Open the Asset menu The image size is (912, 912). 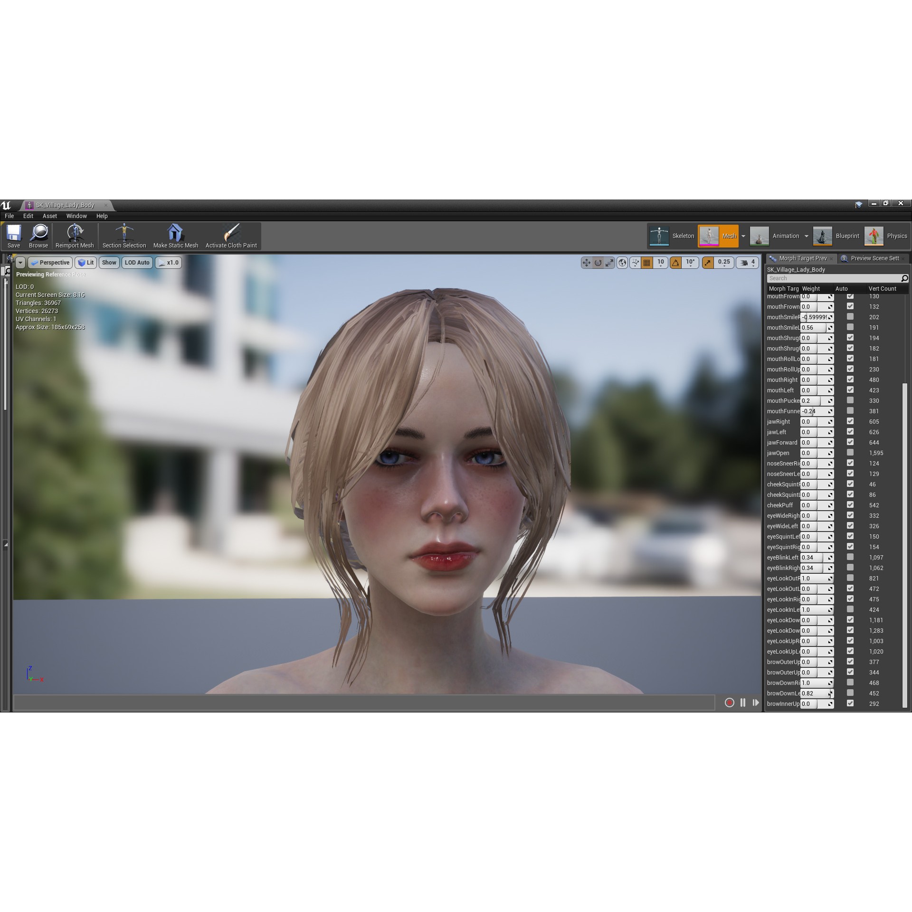coord(49,216)
